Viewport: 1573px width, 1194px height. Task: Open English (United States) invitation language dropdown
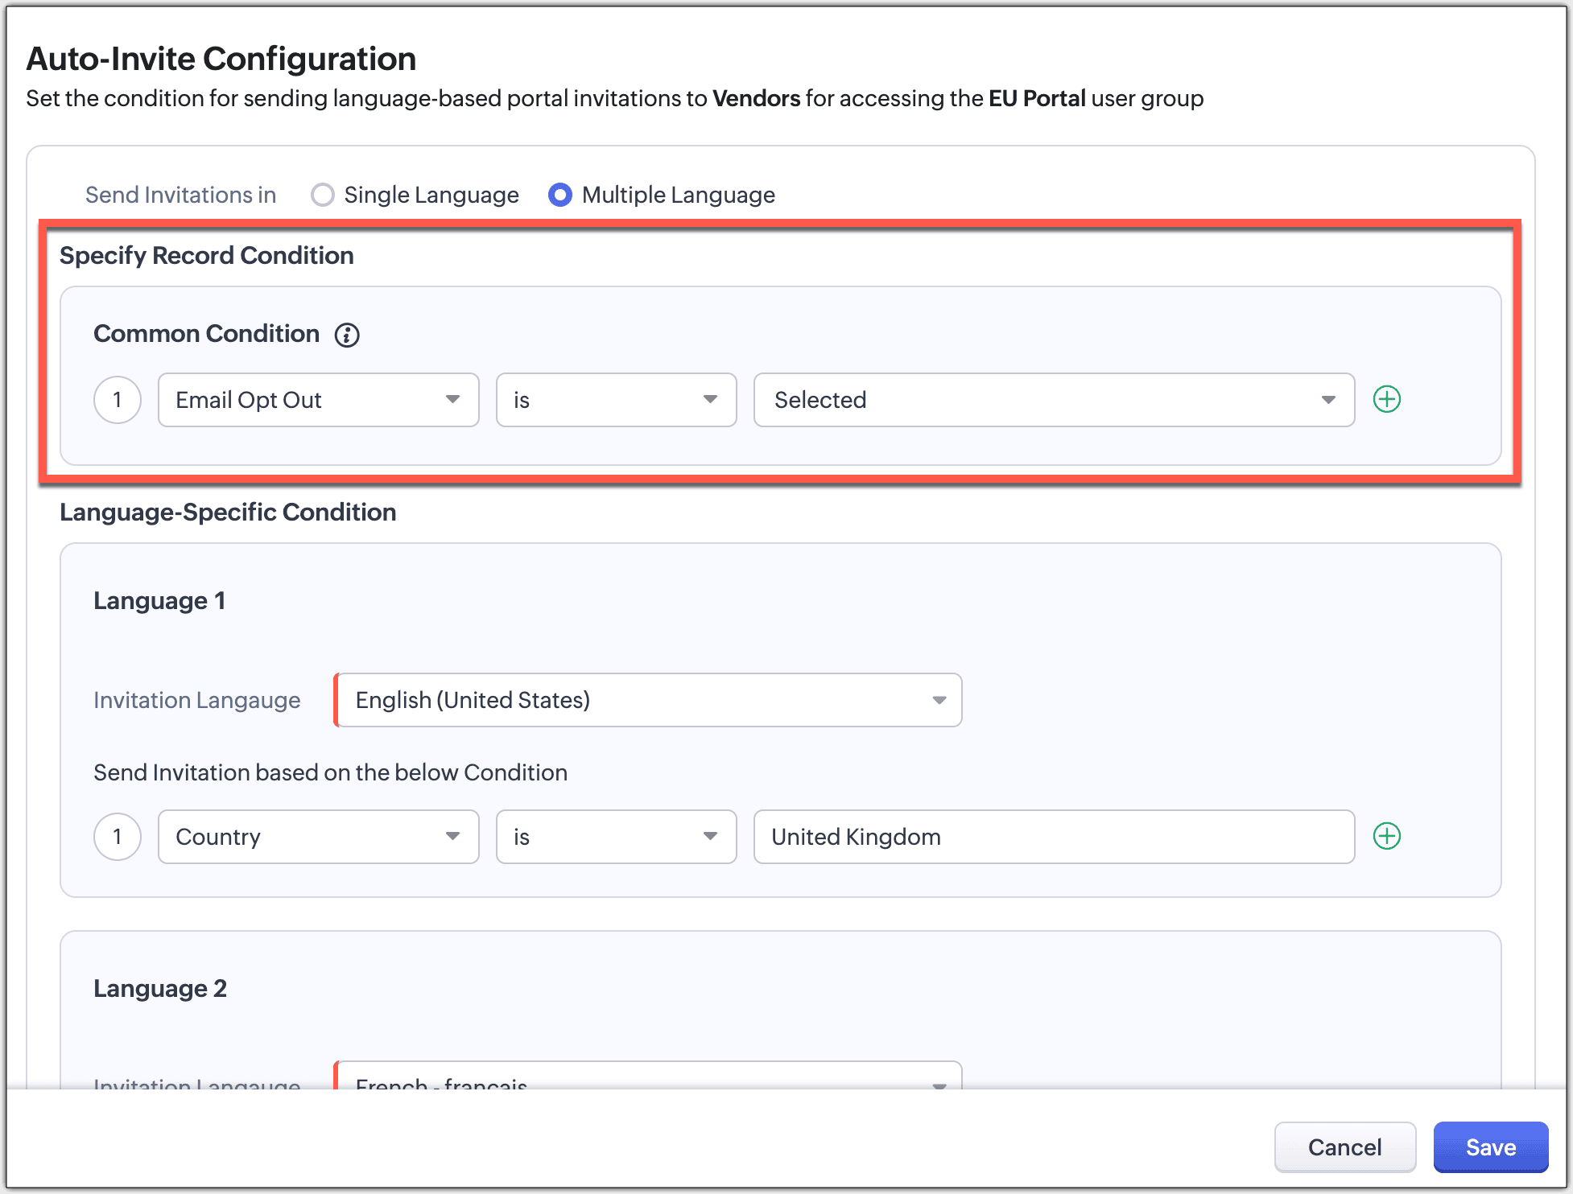point(648,700)
